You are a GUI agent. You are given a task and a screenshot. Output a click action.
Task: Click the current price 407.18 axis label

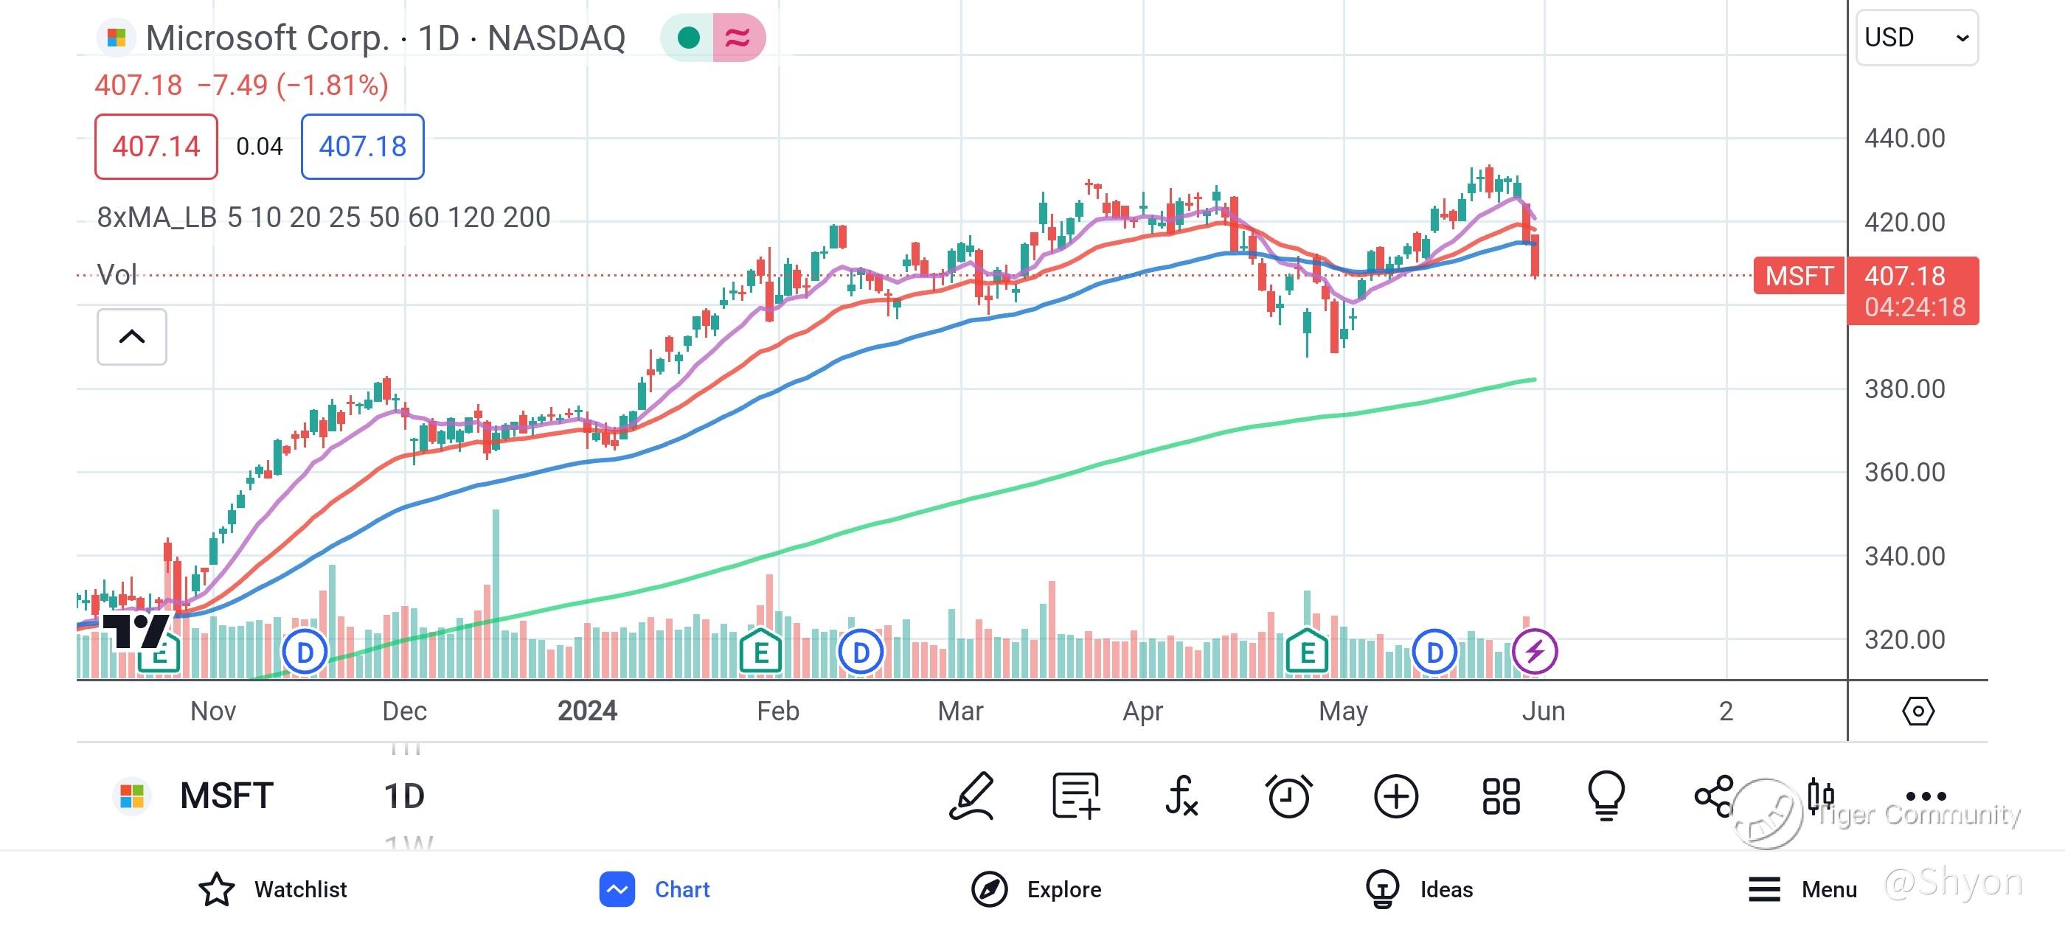[1912, 291]
